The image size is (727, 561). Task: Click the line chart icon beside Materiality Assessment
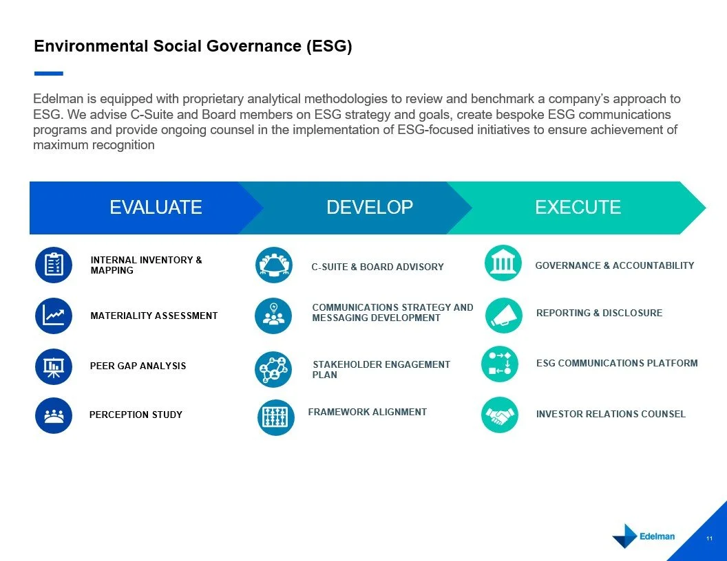(x=54, y=316)
